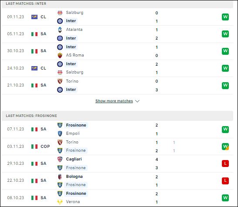Screen dimensions: 238x207
Task: Click the Italy flag icon on 05.11.23 match
Action: 34,34
